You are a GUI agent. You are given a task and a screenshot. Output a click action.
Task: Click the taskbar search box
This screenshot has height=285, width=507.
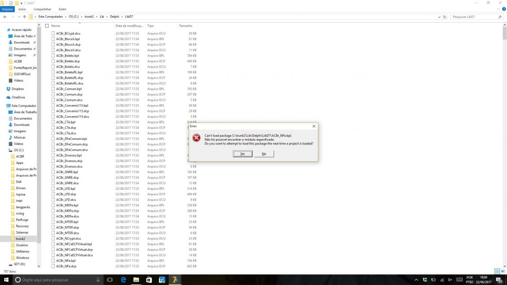click(x=57, y=280)
